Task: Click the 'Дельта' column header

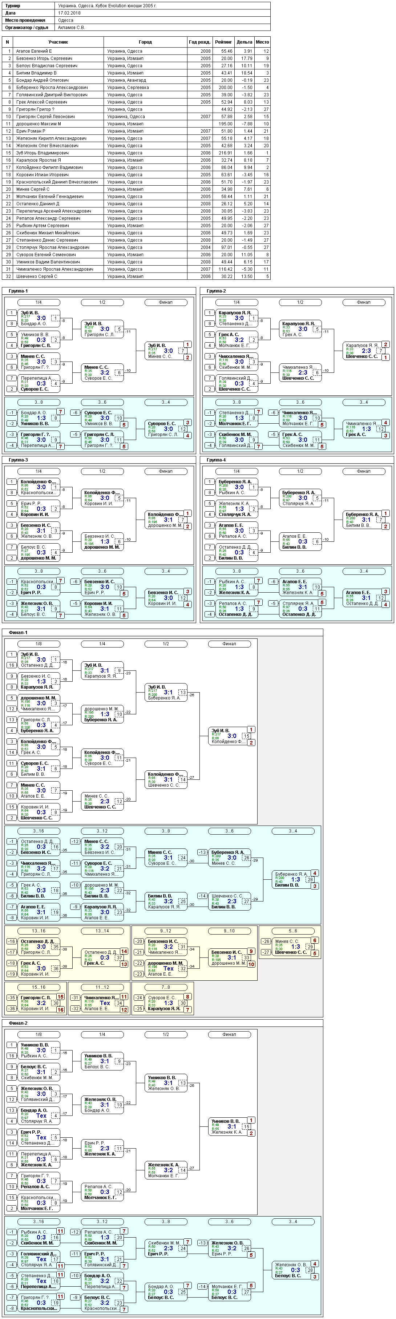Action: pyautogui.click(x=245, y=42)
